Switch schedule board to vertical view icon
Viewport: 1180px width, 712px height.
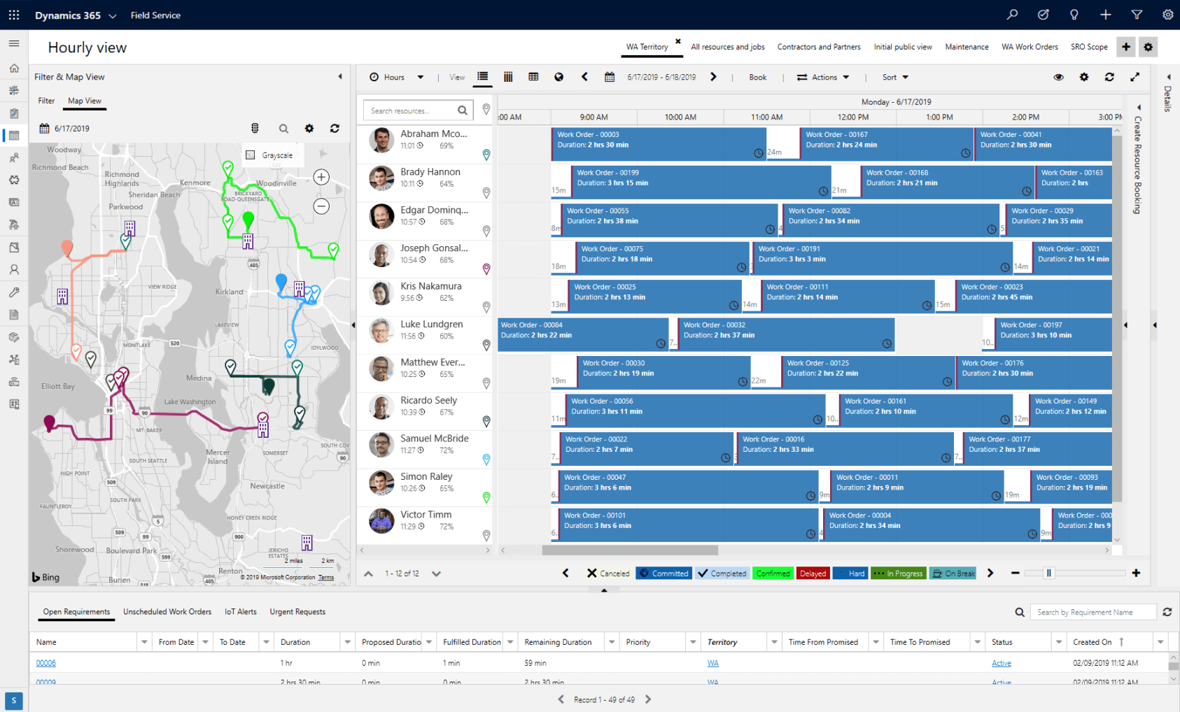pos(508,77)
